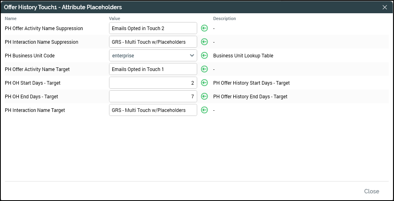The height and width of the screenshot is (201, 394).
Task: Focus the PH Interaction Name Suppression text box
Action: point(153,42)
